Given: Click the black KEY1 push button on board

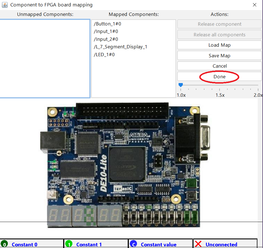Looking at the screenshot, I should coord(191,195).
